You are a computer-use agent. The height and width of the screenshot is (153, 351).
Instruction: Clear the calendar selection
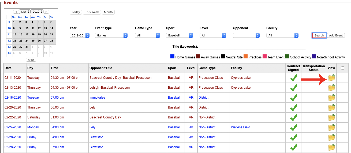[x=31, y=60]
